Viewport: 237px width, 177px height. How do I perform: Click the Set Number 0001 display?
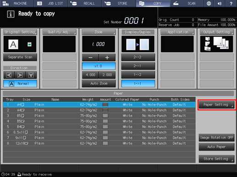[134, 21]
